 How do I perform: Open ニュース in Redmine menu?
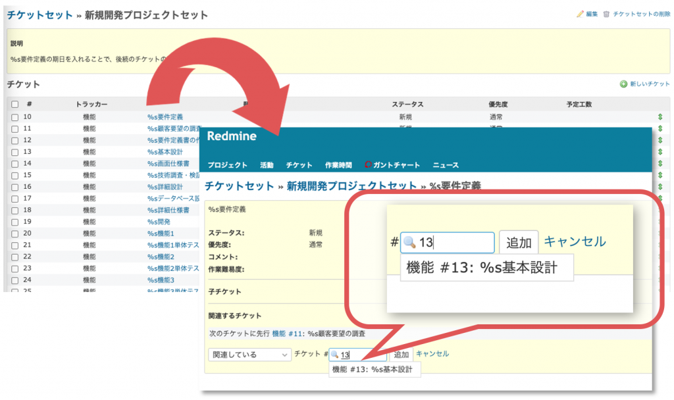(x=446, y=165)
